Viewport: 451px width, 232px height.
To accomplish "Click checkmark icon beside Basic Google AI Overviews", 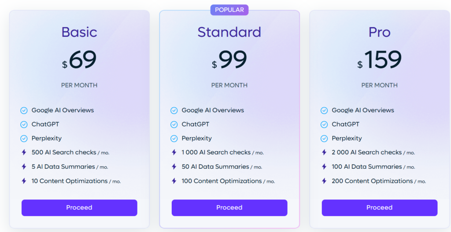I will pos(24,110).
